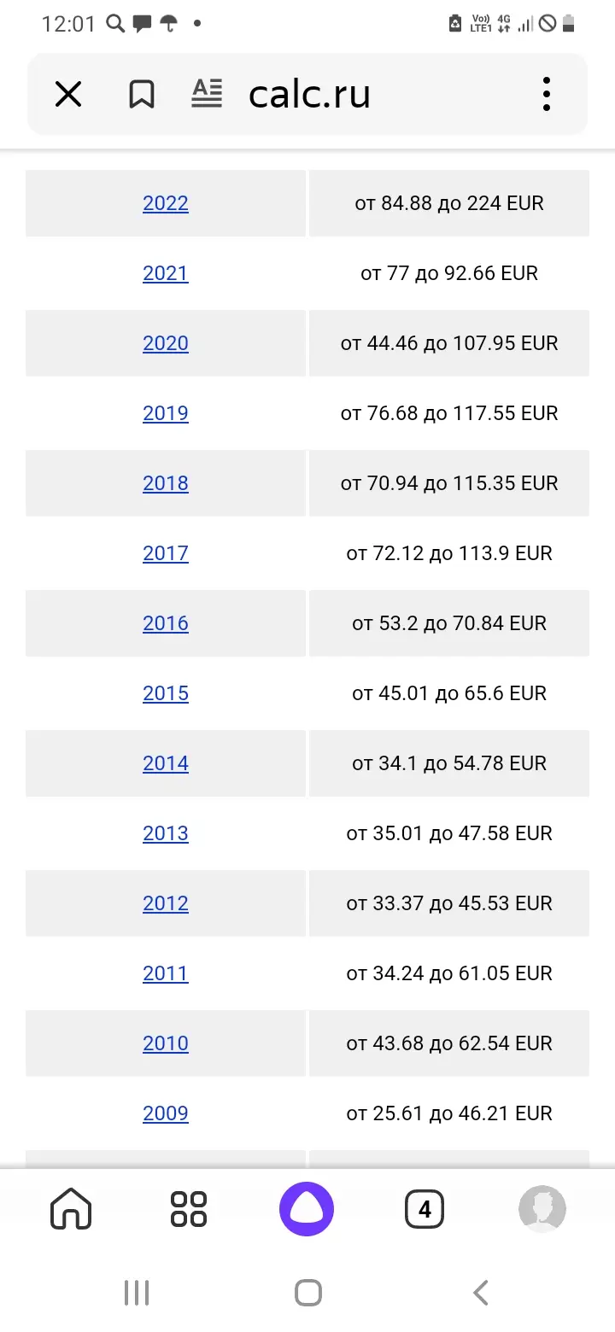
Task: Select the 2018 year link
Action: [x=166, y=483]
